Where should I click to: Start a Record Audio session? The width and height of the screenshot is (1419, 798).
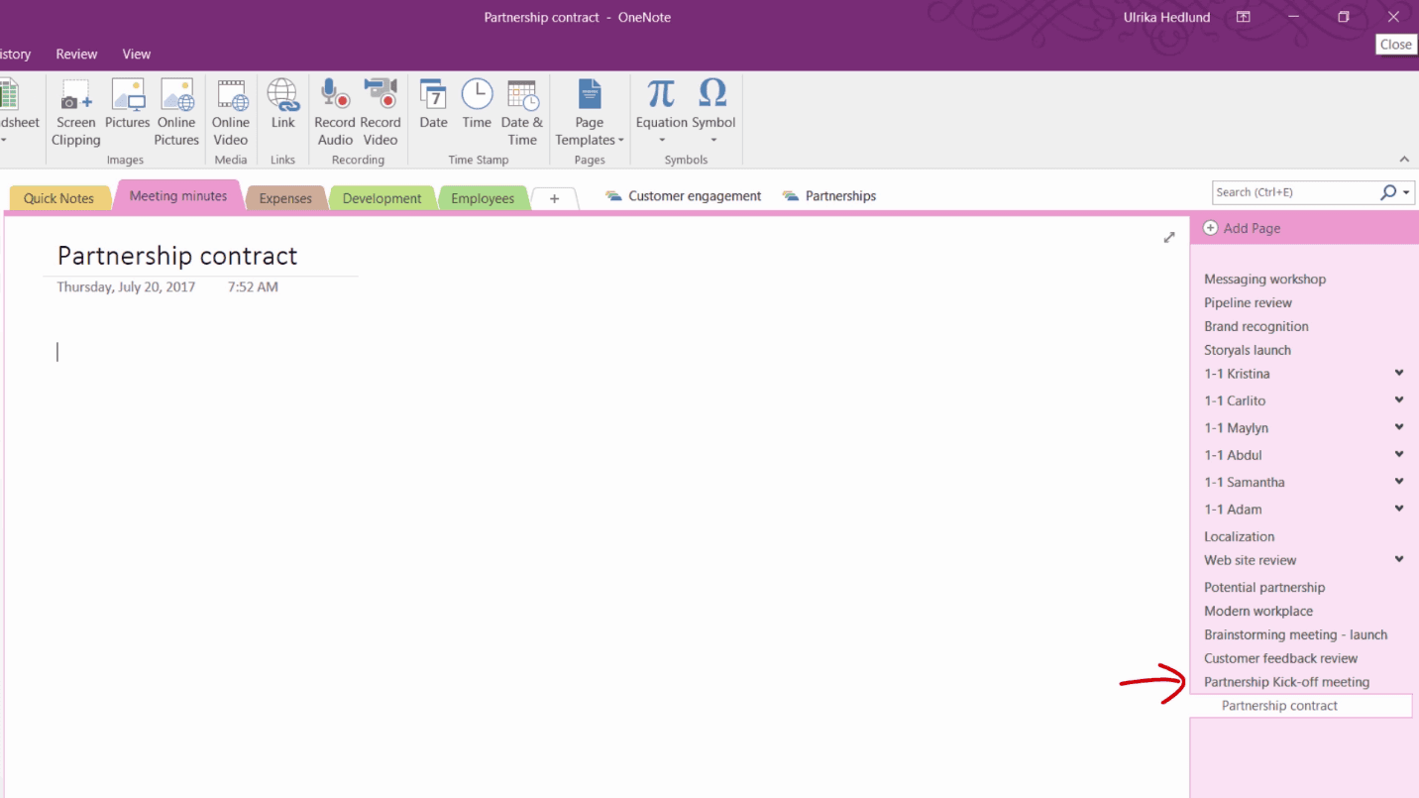click(x=335, y=109)
